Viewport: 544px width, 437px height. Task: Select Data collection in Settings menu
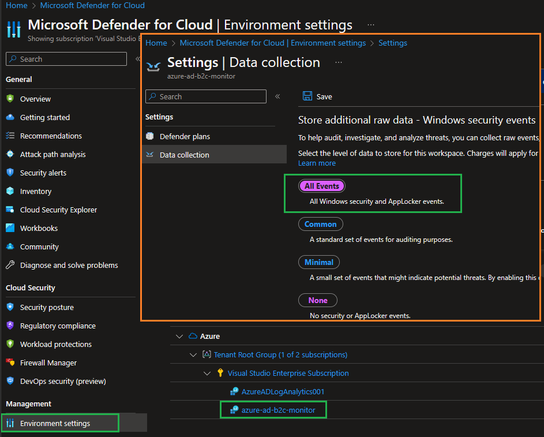coord(184,154)
